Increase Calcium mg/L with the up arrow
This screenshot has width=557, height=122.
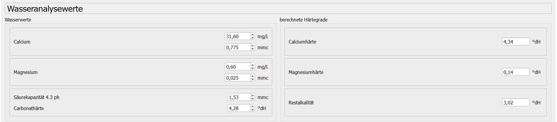point(253,35)
